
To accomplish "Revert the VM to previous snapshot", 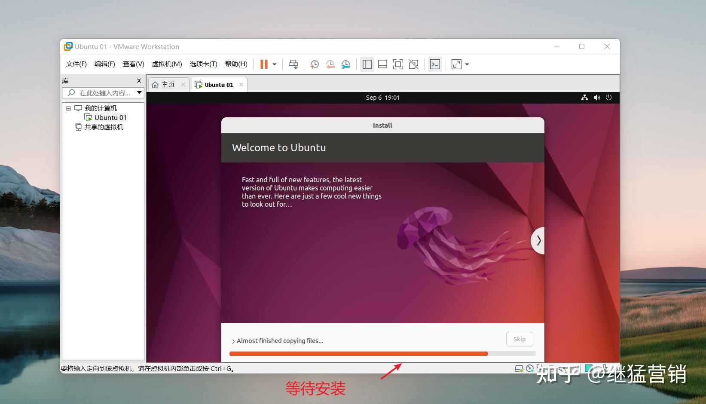I will (330, 64).
